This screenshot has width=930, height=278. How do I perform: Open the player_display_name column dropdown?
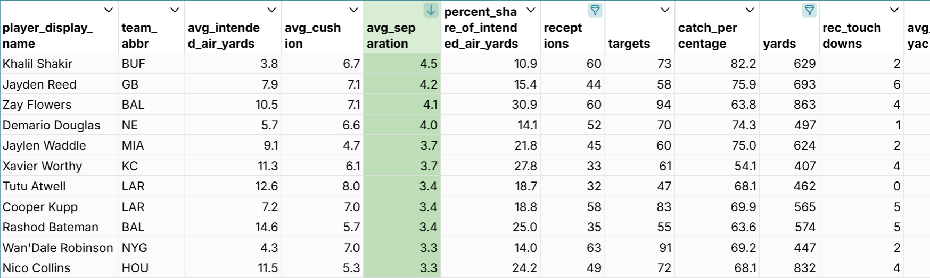tap(109, 10)
